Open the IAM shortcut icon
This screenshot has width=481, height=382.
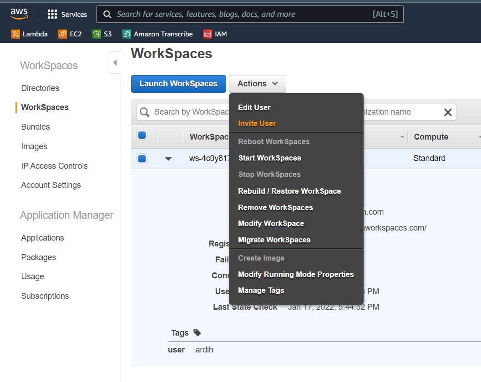pyautogui.click(x=208, y=34)
